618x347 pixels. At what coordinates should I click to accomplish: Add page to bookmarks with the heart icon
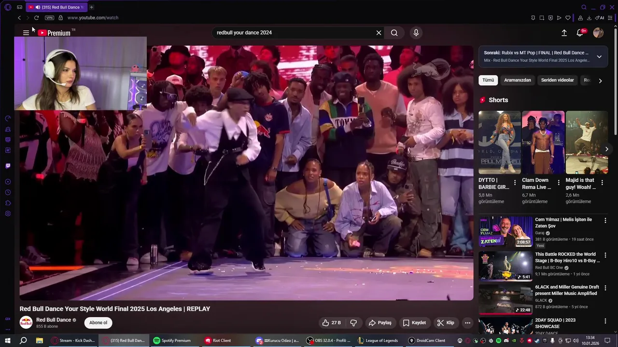tap(568, 18)
